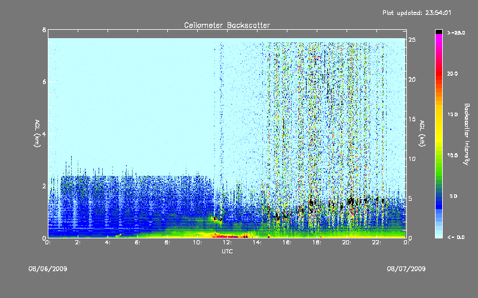
Task: Click the '6:' hour label on the UTC axis
Action: [137, 243]
